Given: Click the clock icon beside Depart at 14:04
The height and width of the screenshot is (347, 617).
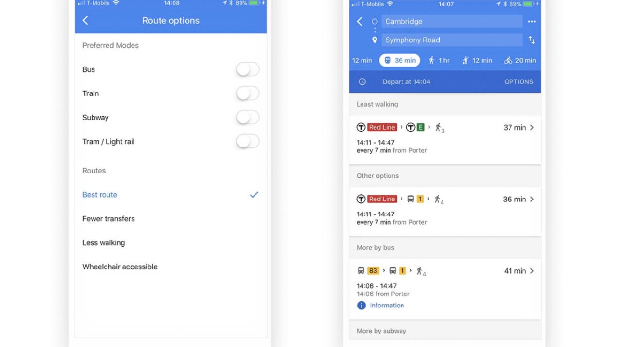Looking at the screenshot, I should [x=362, y=82].
